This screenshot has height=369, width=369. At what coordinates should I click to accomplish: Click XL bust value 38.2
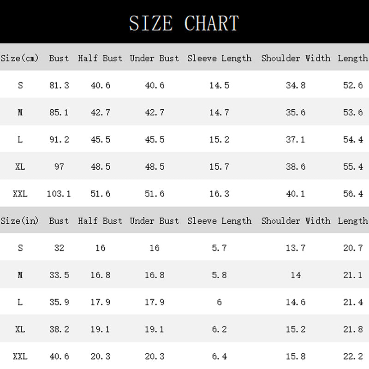59,329
